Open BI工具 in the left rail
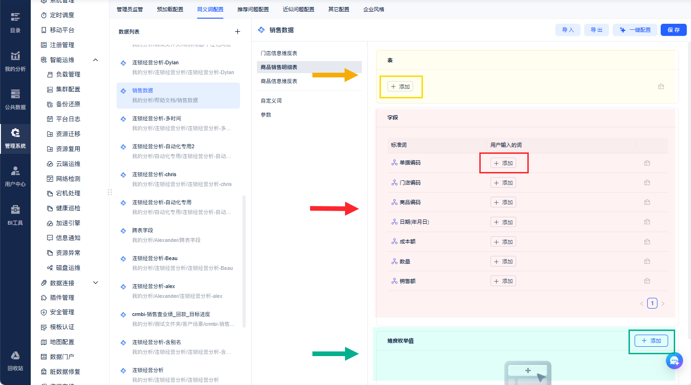The width and height of the screenshot is (691, 385). pos(15,215)
